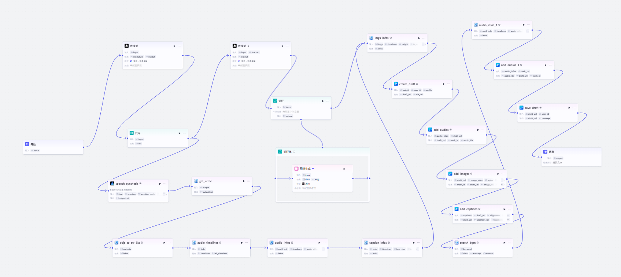Click the output port of 开始 node
The image size is (621, 277).
point(84,147)
